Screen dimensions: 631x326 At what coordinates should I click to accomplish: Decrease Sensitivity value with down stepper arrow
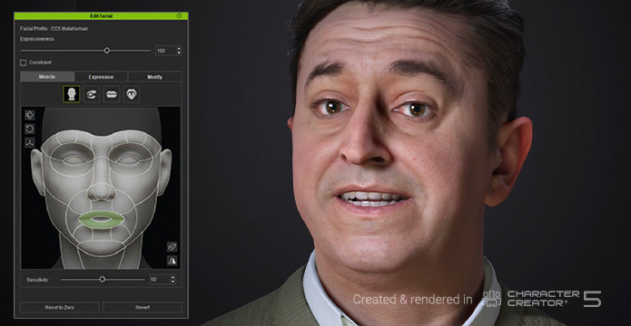click(173, 282)
